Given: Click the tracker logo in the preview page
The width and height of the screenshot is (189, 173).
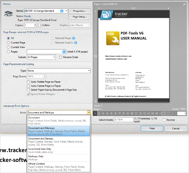Looking at the screenshot, I should coord(107,15).
